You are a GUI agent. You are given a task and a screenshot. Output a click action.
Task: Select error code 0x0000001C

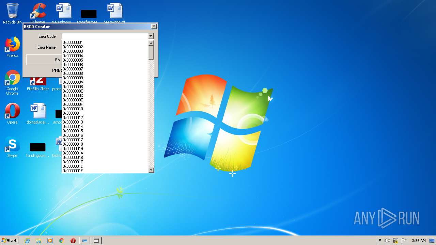click(106, 162)
